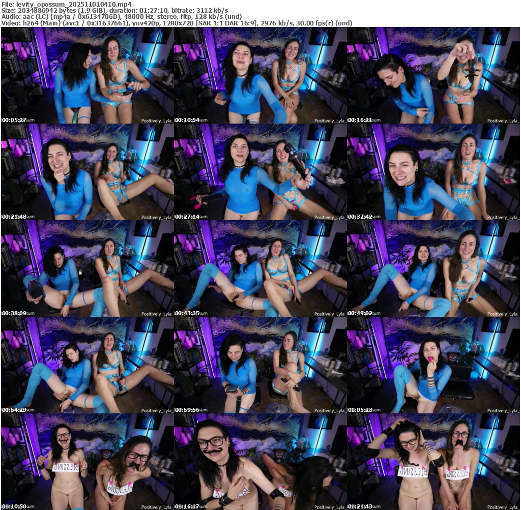Select the size text 2034886942 bytes (1.9 GiB)
Screen dimensions: 521x510
point(61,11)
